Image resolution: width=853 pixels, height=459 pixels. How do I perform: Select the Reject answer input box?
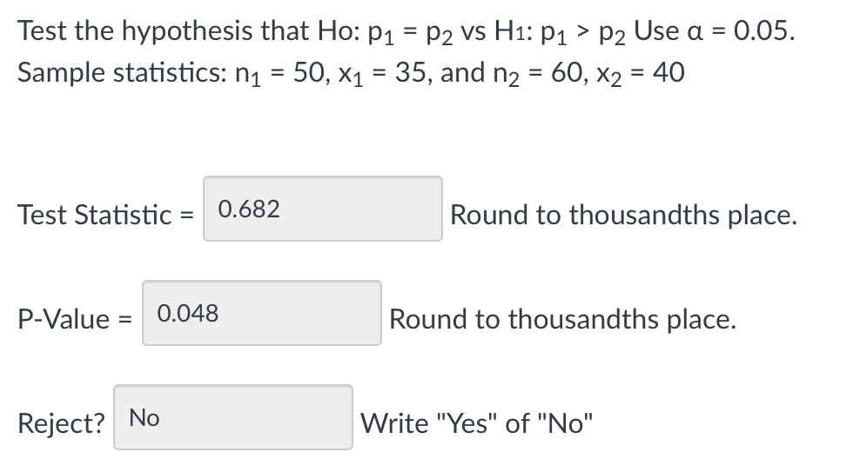coord(233,417)
